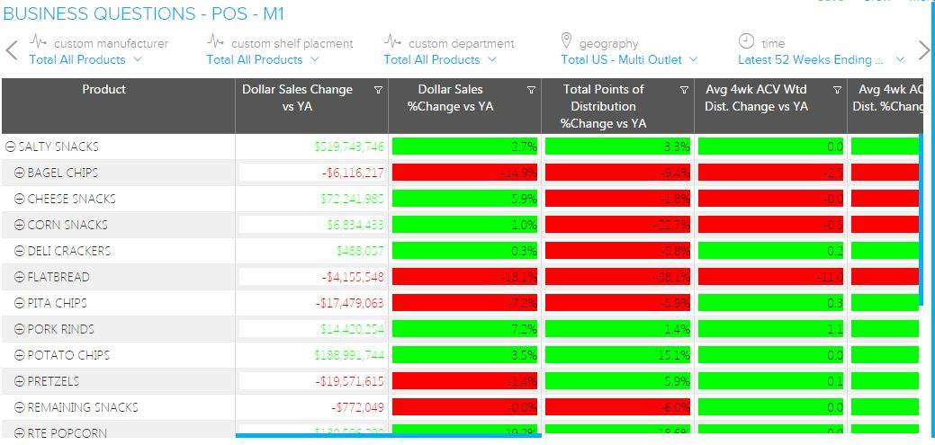Open filter on Total Points of Distribution column
The image size is (935, 445).
tap(684, 90)
